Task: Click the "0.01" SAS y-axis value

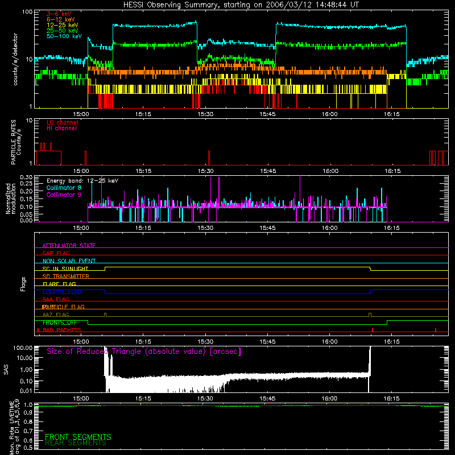Action: pyautogui.click(x=26, y=391)
